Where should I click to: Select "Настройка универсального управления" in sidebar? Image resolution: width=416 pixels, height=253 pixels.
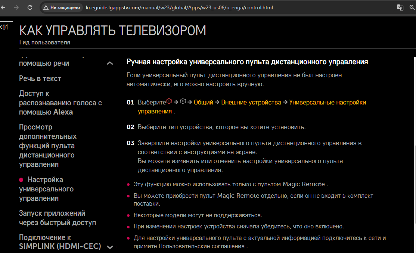coord(46,189)
